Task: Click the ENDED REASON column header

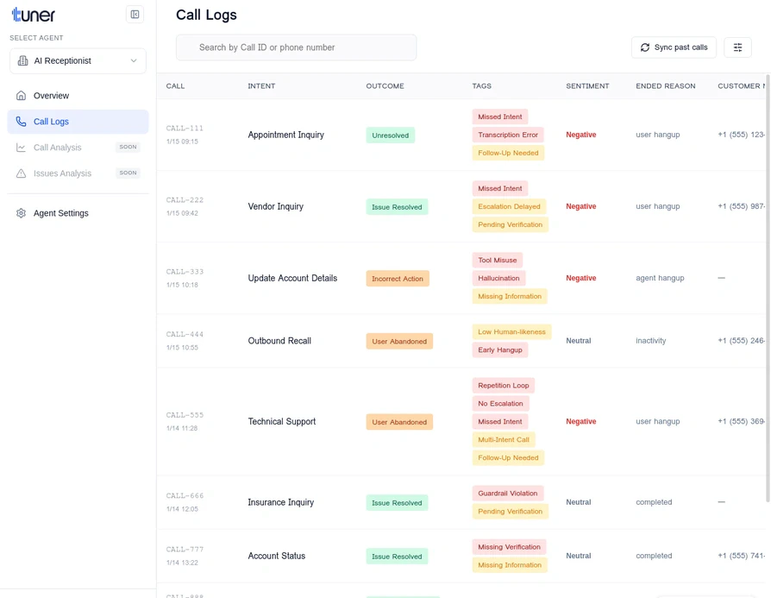Action: pyautogui.click(x=665, y=85)
